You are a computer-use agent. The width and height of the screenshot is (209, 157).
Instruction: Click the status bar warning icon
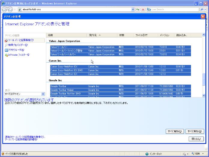(3, 154)
